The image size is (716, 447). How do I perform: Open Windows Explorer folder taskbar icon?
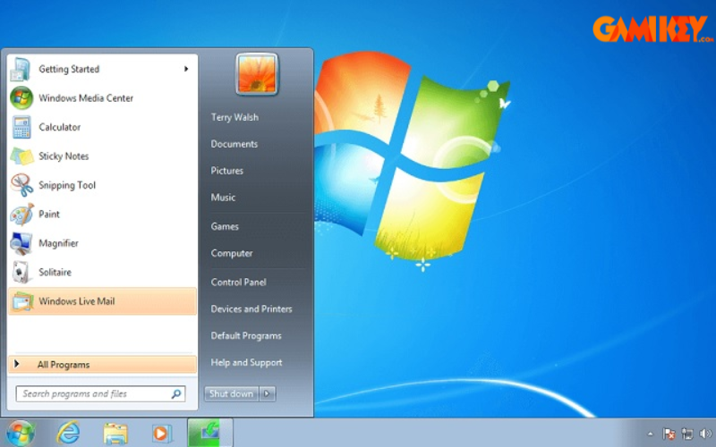click(x=115, y=434)
